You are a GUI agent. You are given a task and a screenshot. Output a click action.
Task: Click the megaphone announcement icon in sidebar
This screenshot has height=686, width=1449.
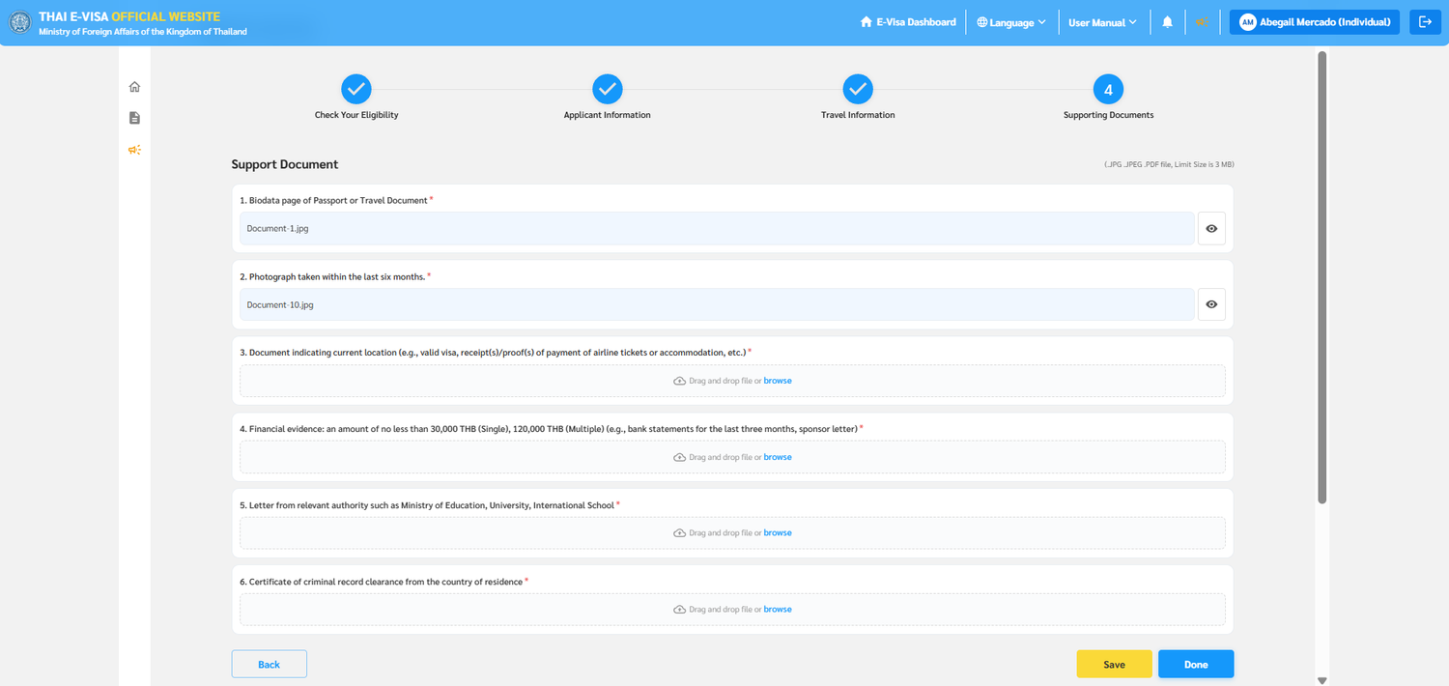click(x=134, y=150)
